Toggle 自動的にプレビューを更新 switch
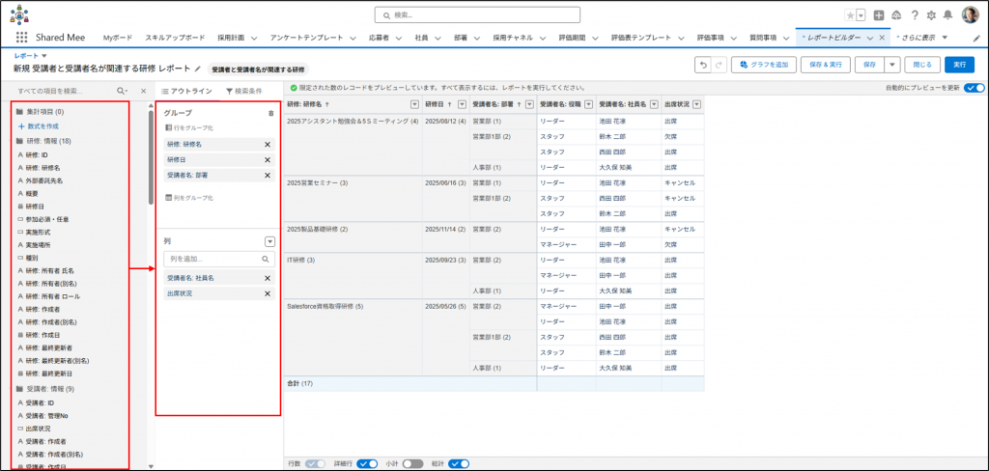This screenshot has width=989, height=471. pos(974,88)
